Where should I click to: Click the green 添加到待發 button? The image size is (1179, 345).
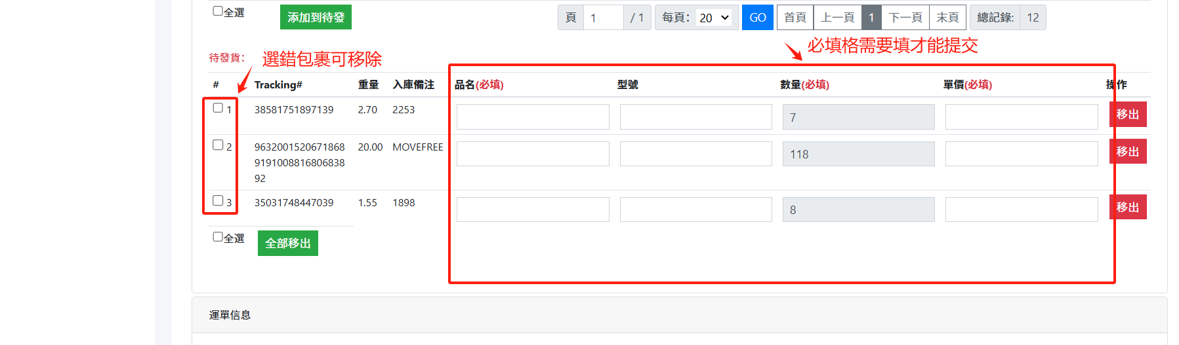click(316, 17)
